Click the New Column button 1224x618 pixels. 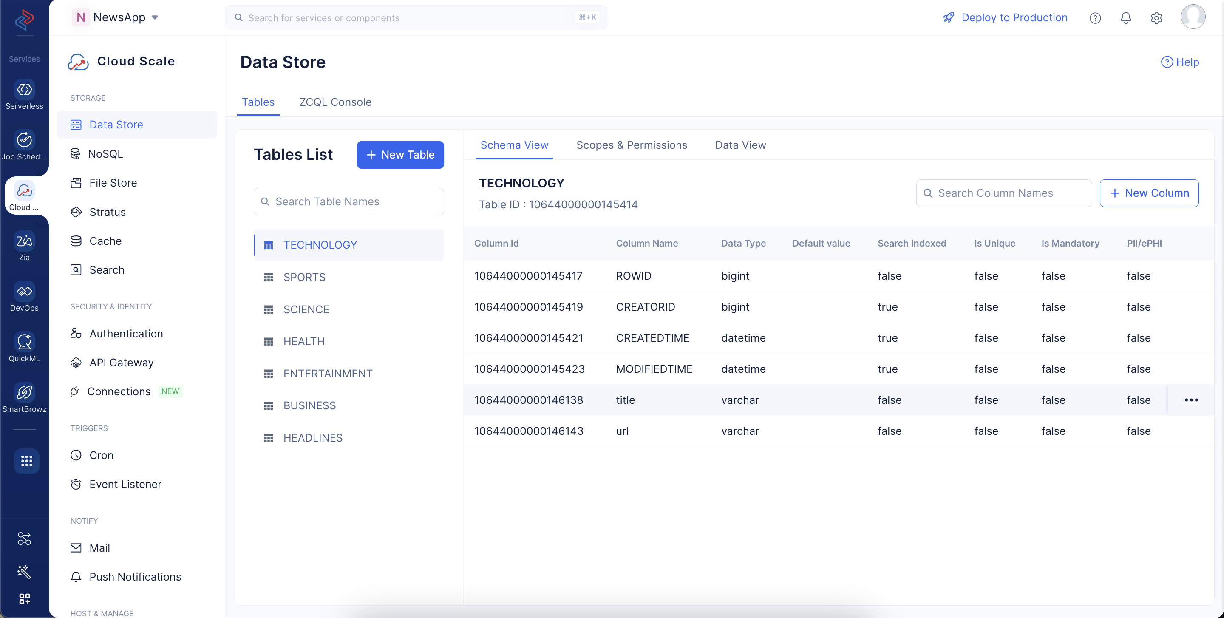point(1149,193)
